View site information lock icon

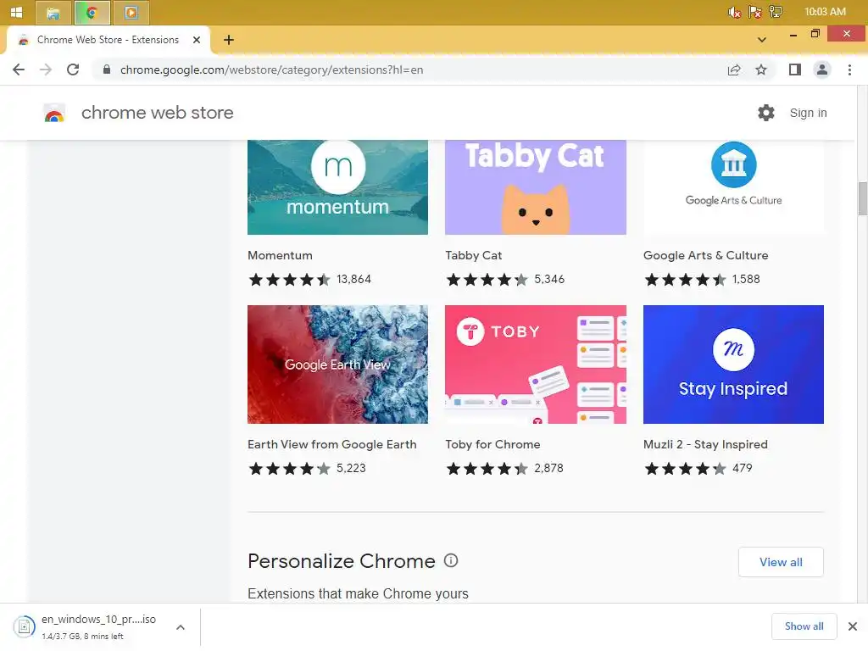tap(107, 70)
